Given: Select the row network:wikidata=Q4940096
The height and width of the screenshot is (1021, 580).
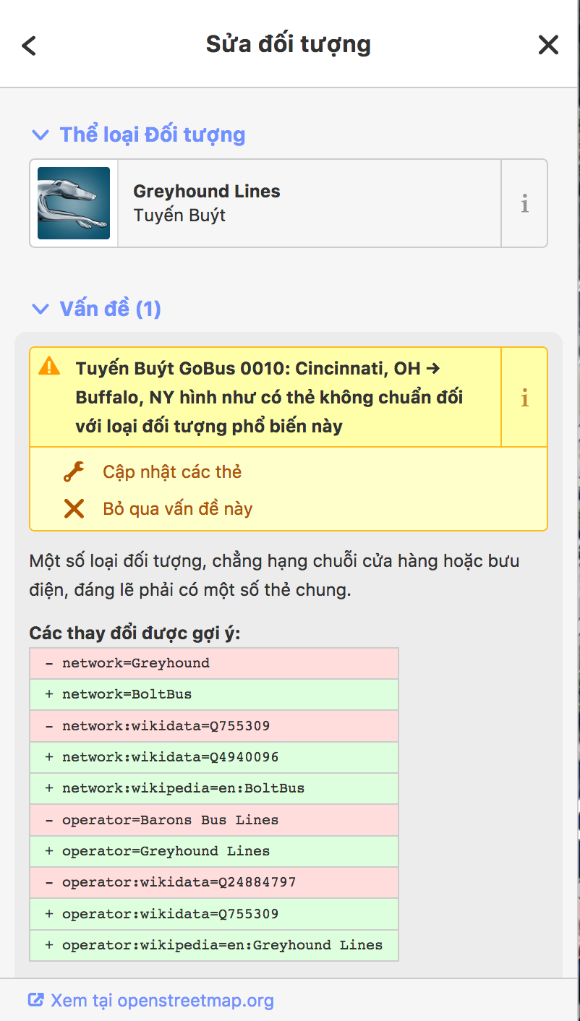Looking at the screenshot, I should (x=214, y=757).
